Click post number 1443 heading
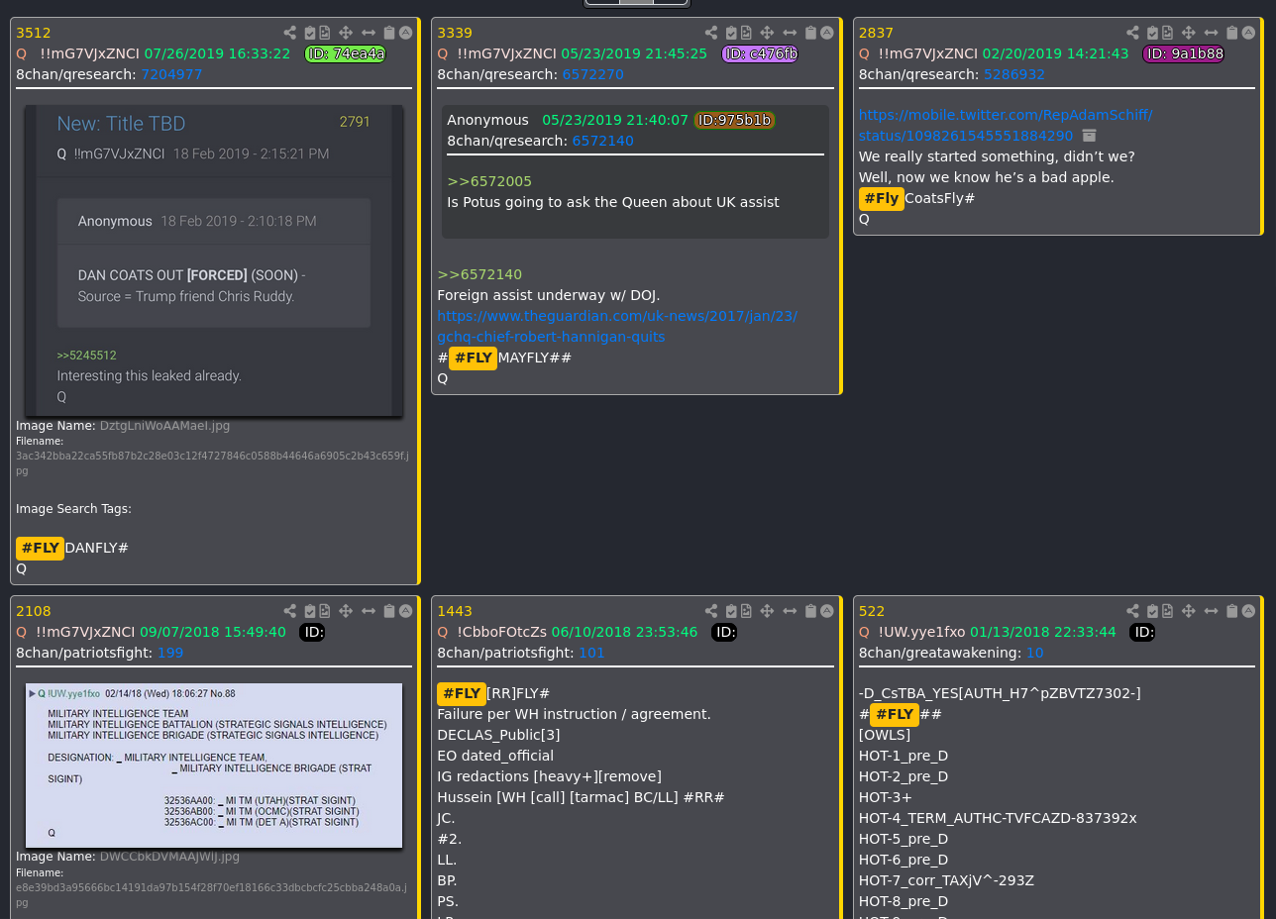The width and height of the screenshot is (1276, 919). click(x=455, y=611)
